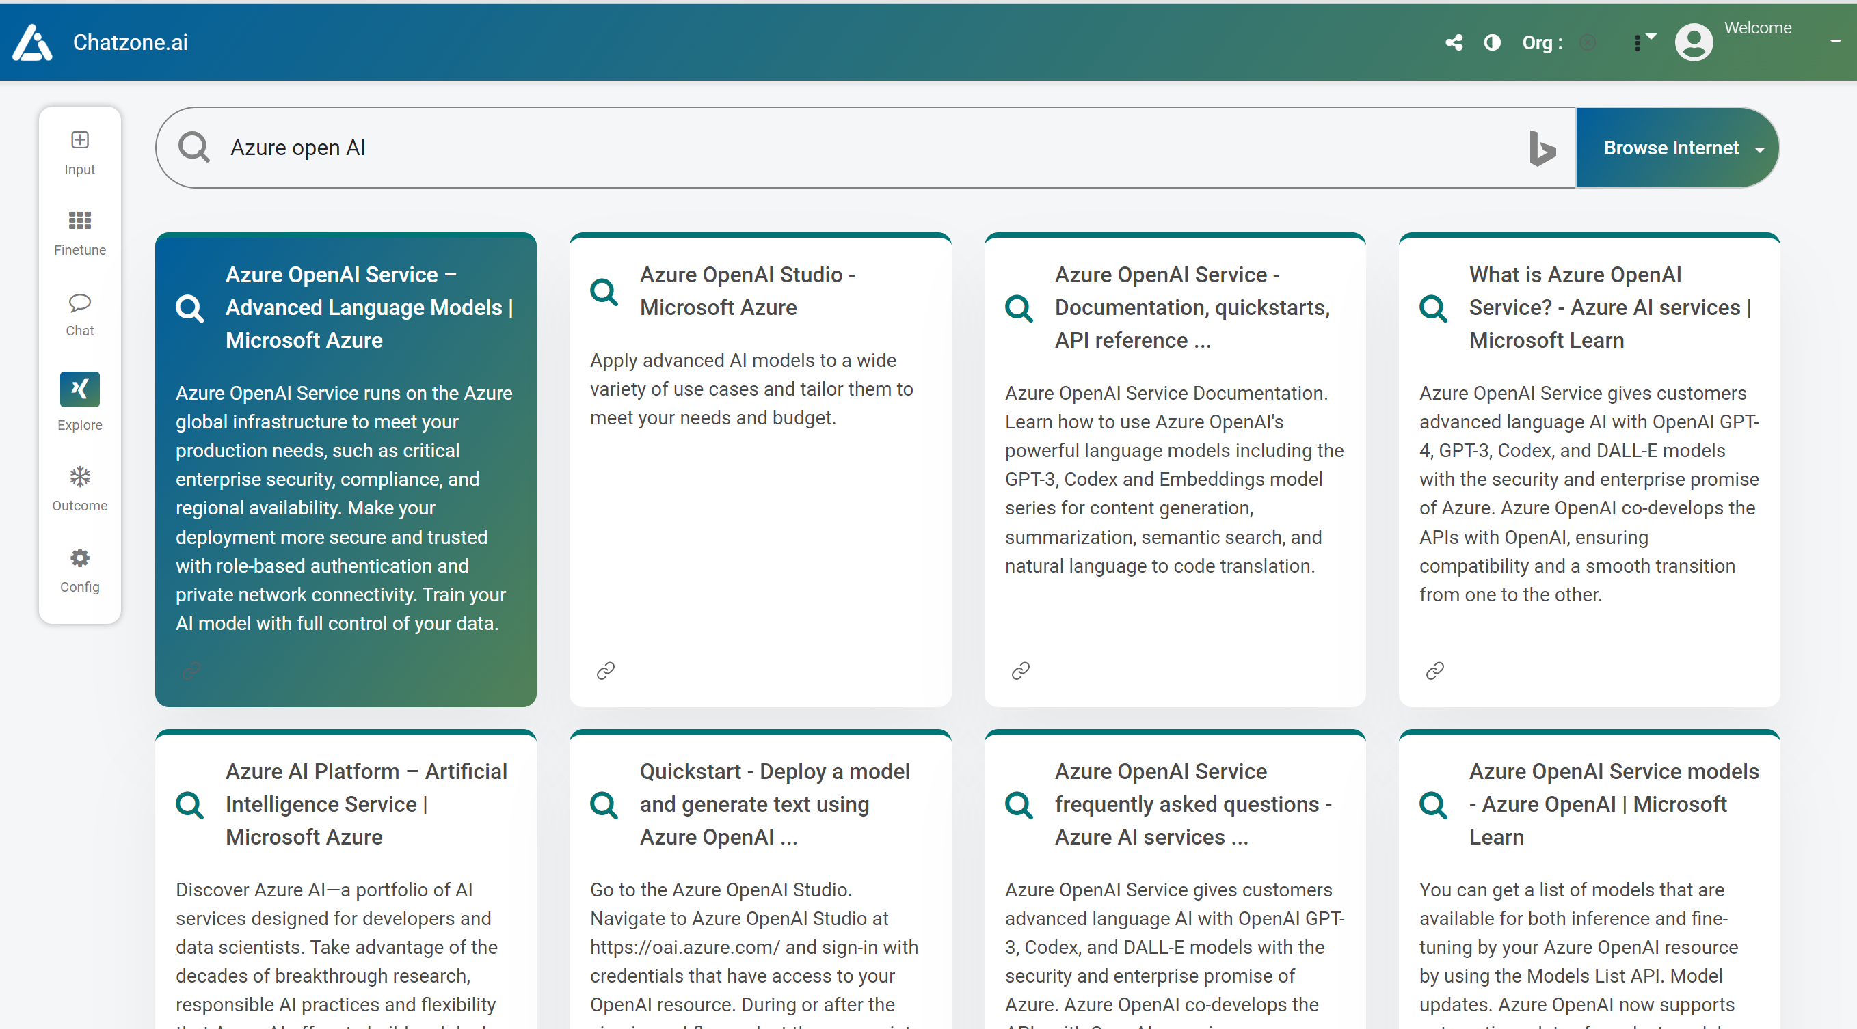The image size is (1857, 1029).
Task: Click search icon on Quickstart Deploy a model card
Action: tap(604, 804)
